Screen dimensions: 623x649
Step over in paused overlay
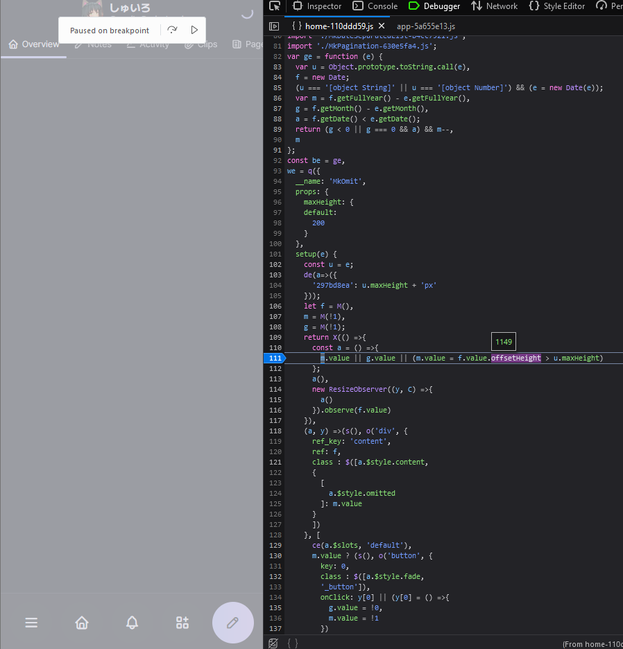(172, 30)
